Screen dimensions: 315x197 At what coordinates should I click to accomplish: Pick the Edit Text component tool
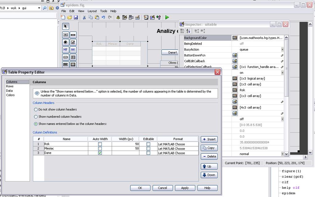[x=66, y=49]
